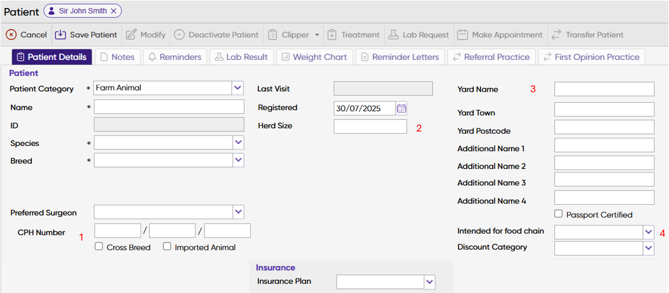
Task: Select the Patient Details tab
Action: [x=51, y=57]
